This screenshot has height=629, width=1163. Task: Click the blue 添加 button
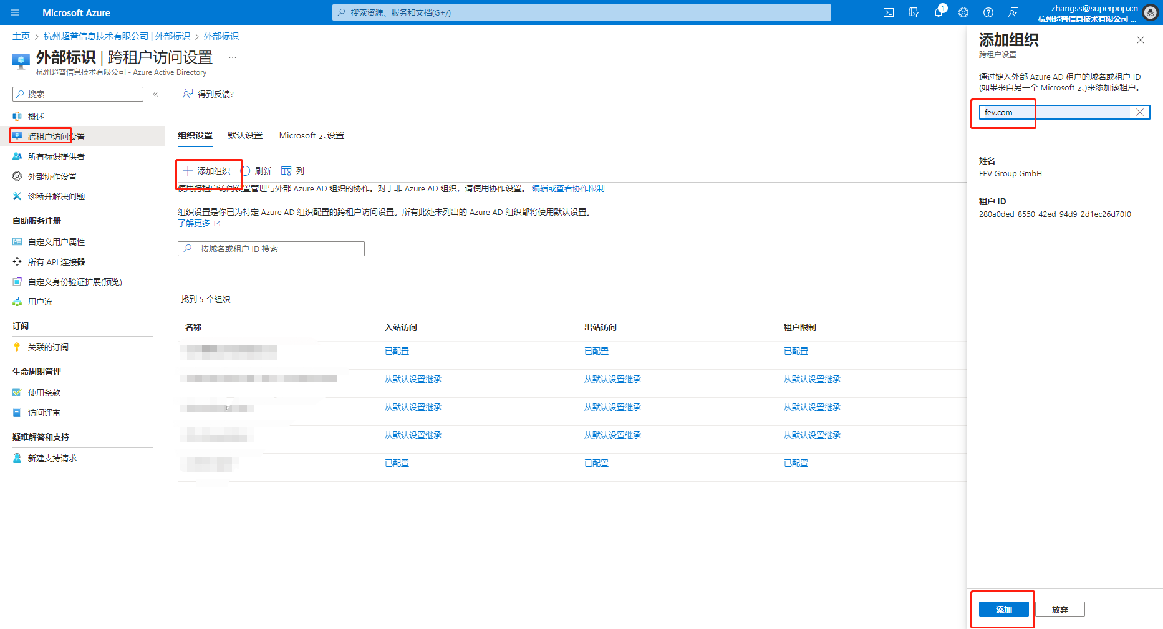coord(1003,610)
